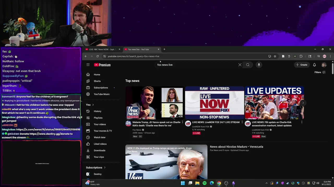This screenshot has height=187, width=334.
Task: Clear the search box with X icon
Action: [x=240, y=65]
